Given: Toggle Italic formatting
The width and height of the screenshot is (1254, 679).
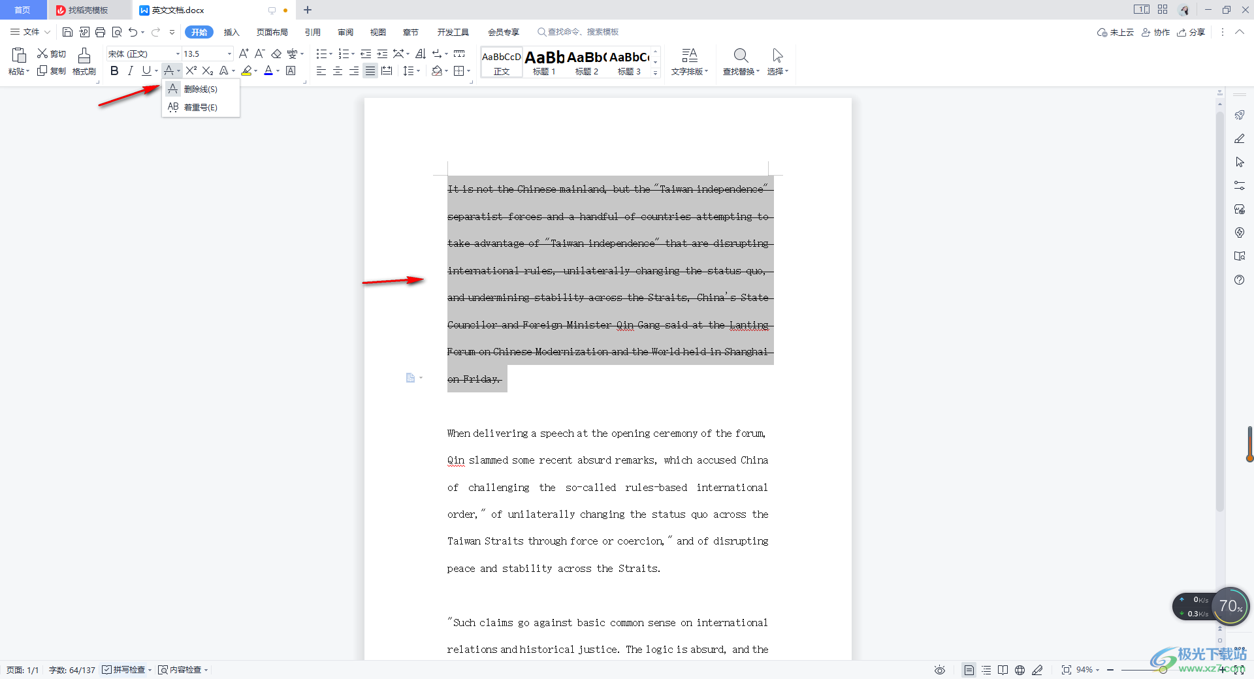Looking at the screenshot, I should pos(130,71).
